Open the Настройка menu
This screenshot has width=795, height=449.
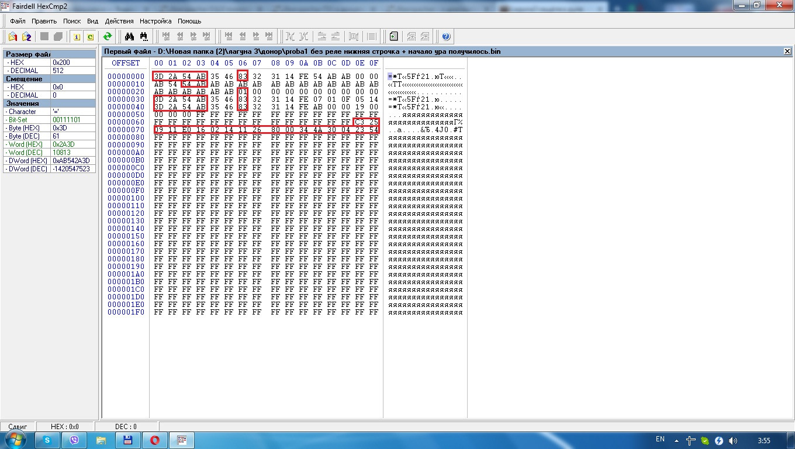tap(155, 20)
